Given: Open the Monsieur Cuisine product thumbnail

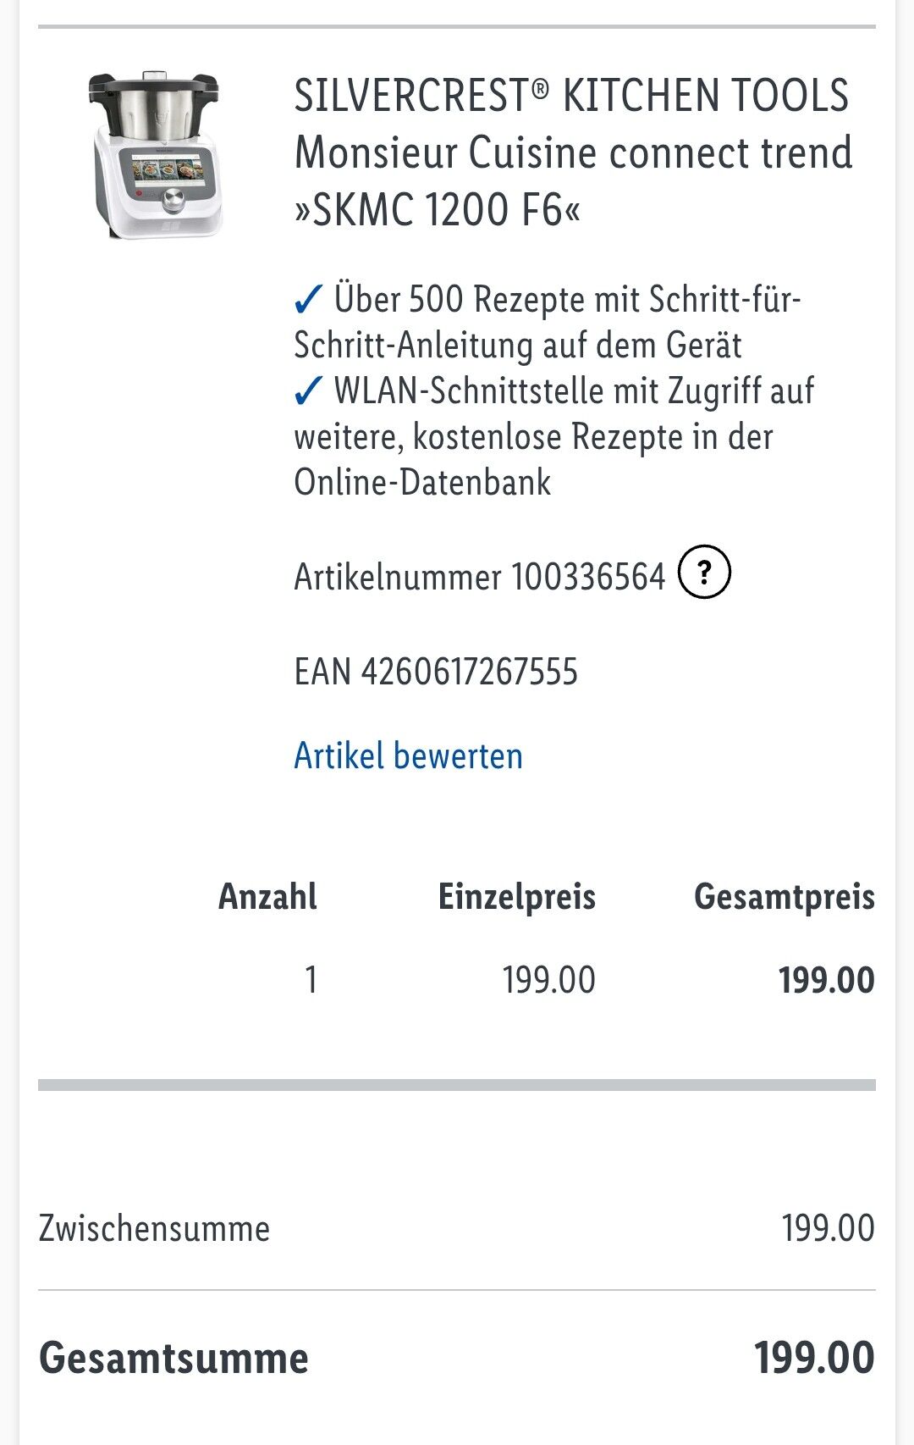Looking at the screenshot, I should click(155, 153).
